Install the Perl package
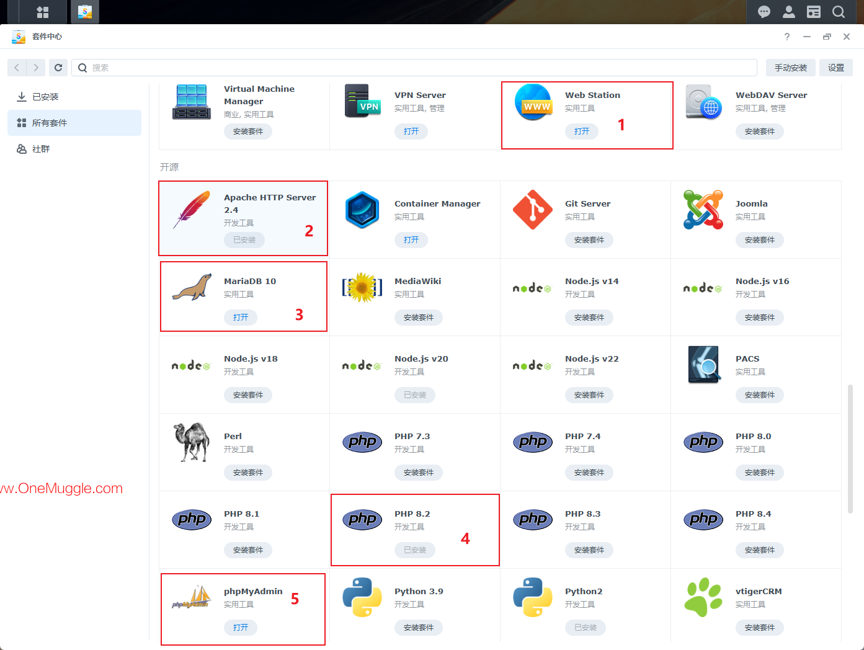 tap(248, 473)
